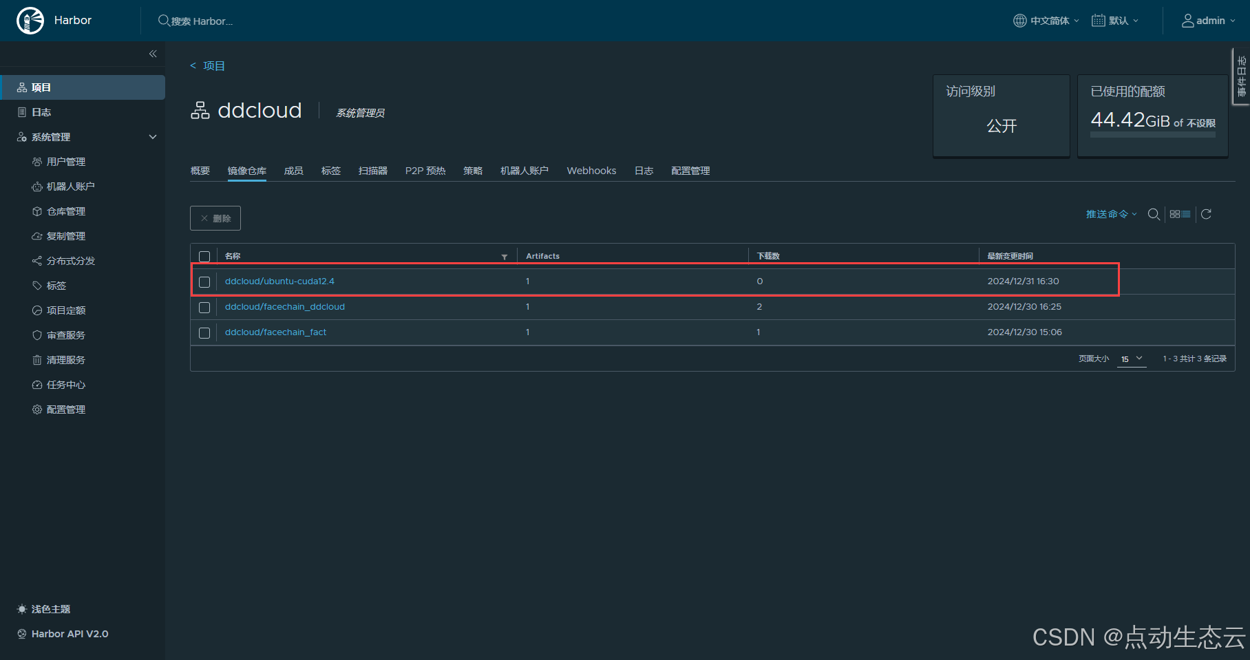Screen dimensions: 1250x660
Task: Open 配置管理 in the sidebar
Action: 66,409
